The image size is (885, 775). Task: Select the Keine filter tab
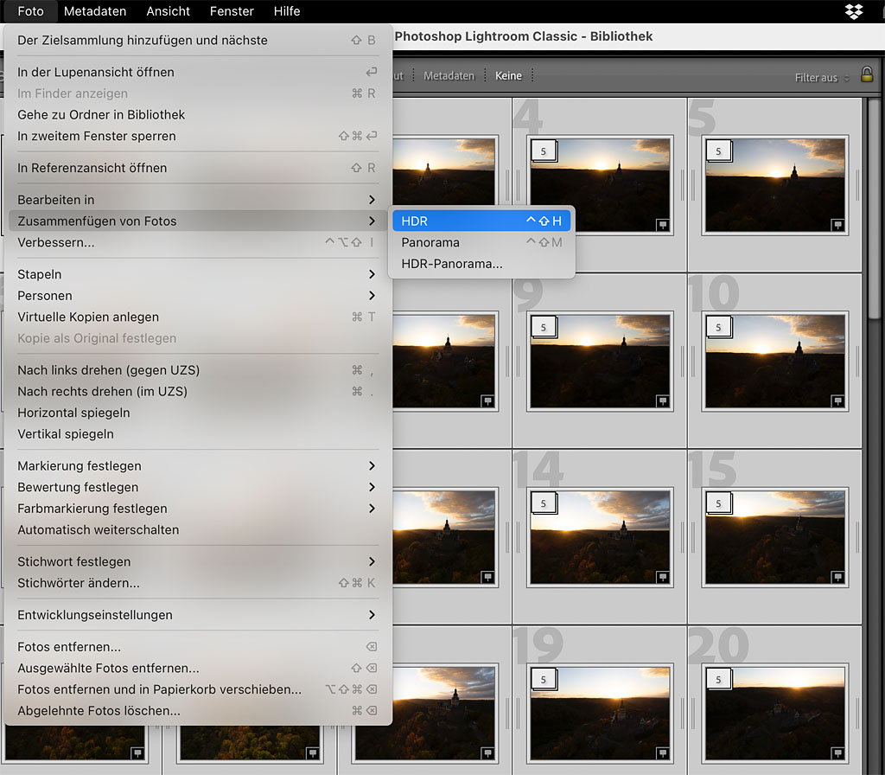[x=508, y=76]
